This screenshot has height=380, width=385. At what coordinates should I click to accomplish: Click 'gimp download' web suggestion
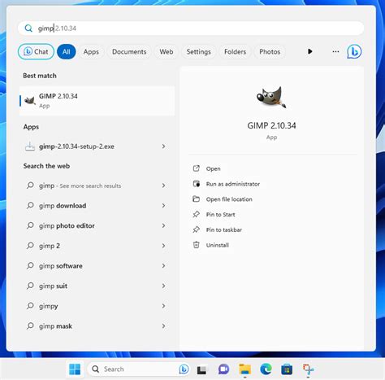coord(97,206)
